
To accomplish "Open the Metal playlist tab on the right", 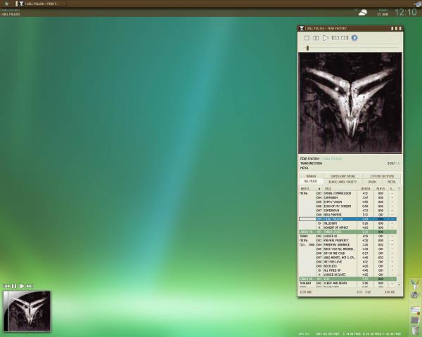I will point(392,182).
